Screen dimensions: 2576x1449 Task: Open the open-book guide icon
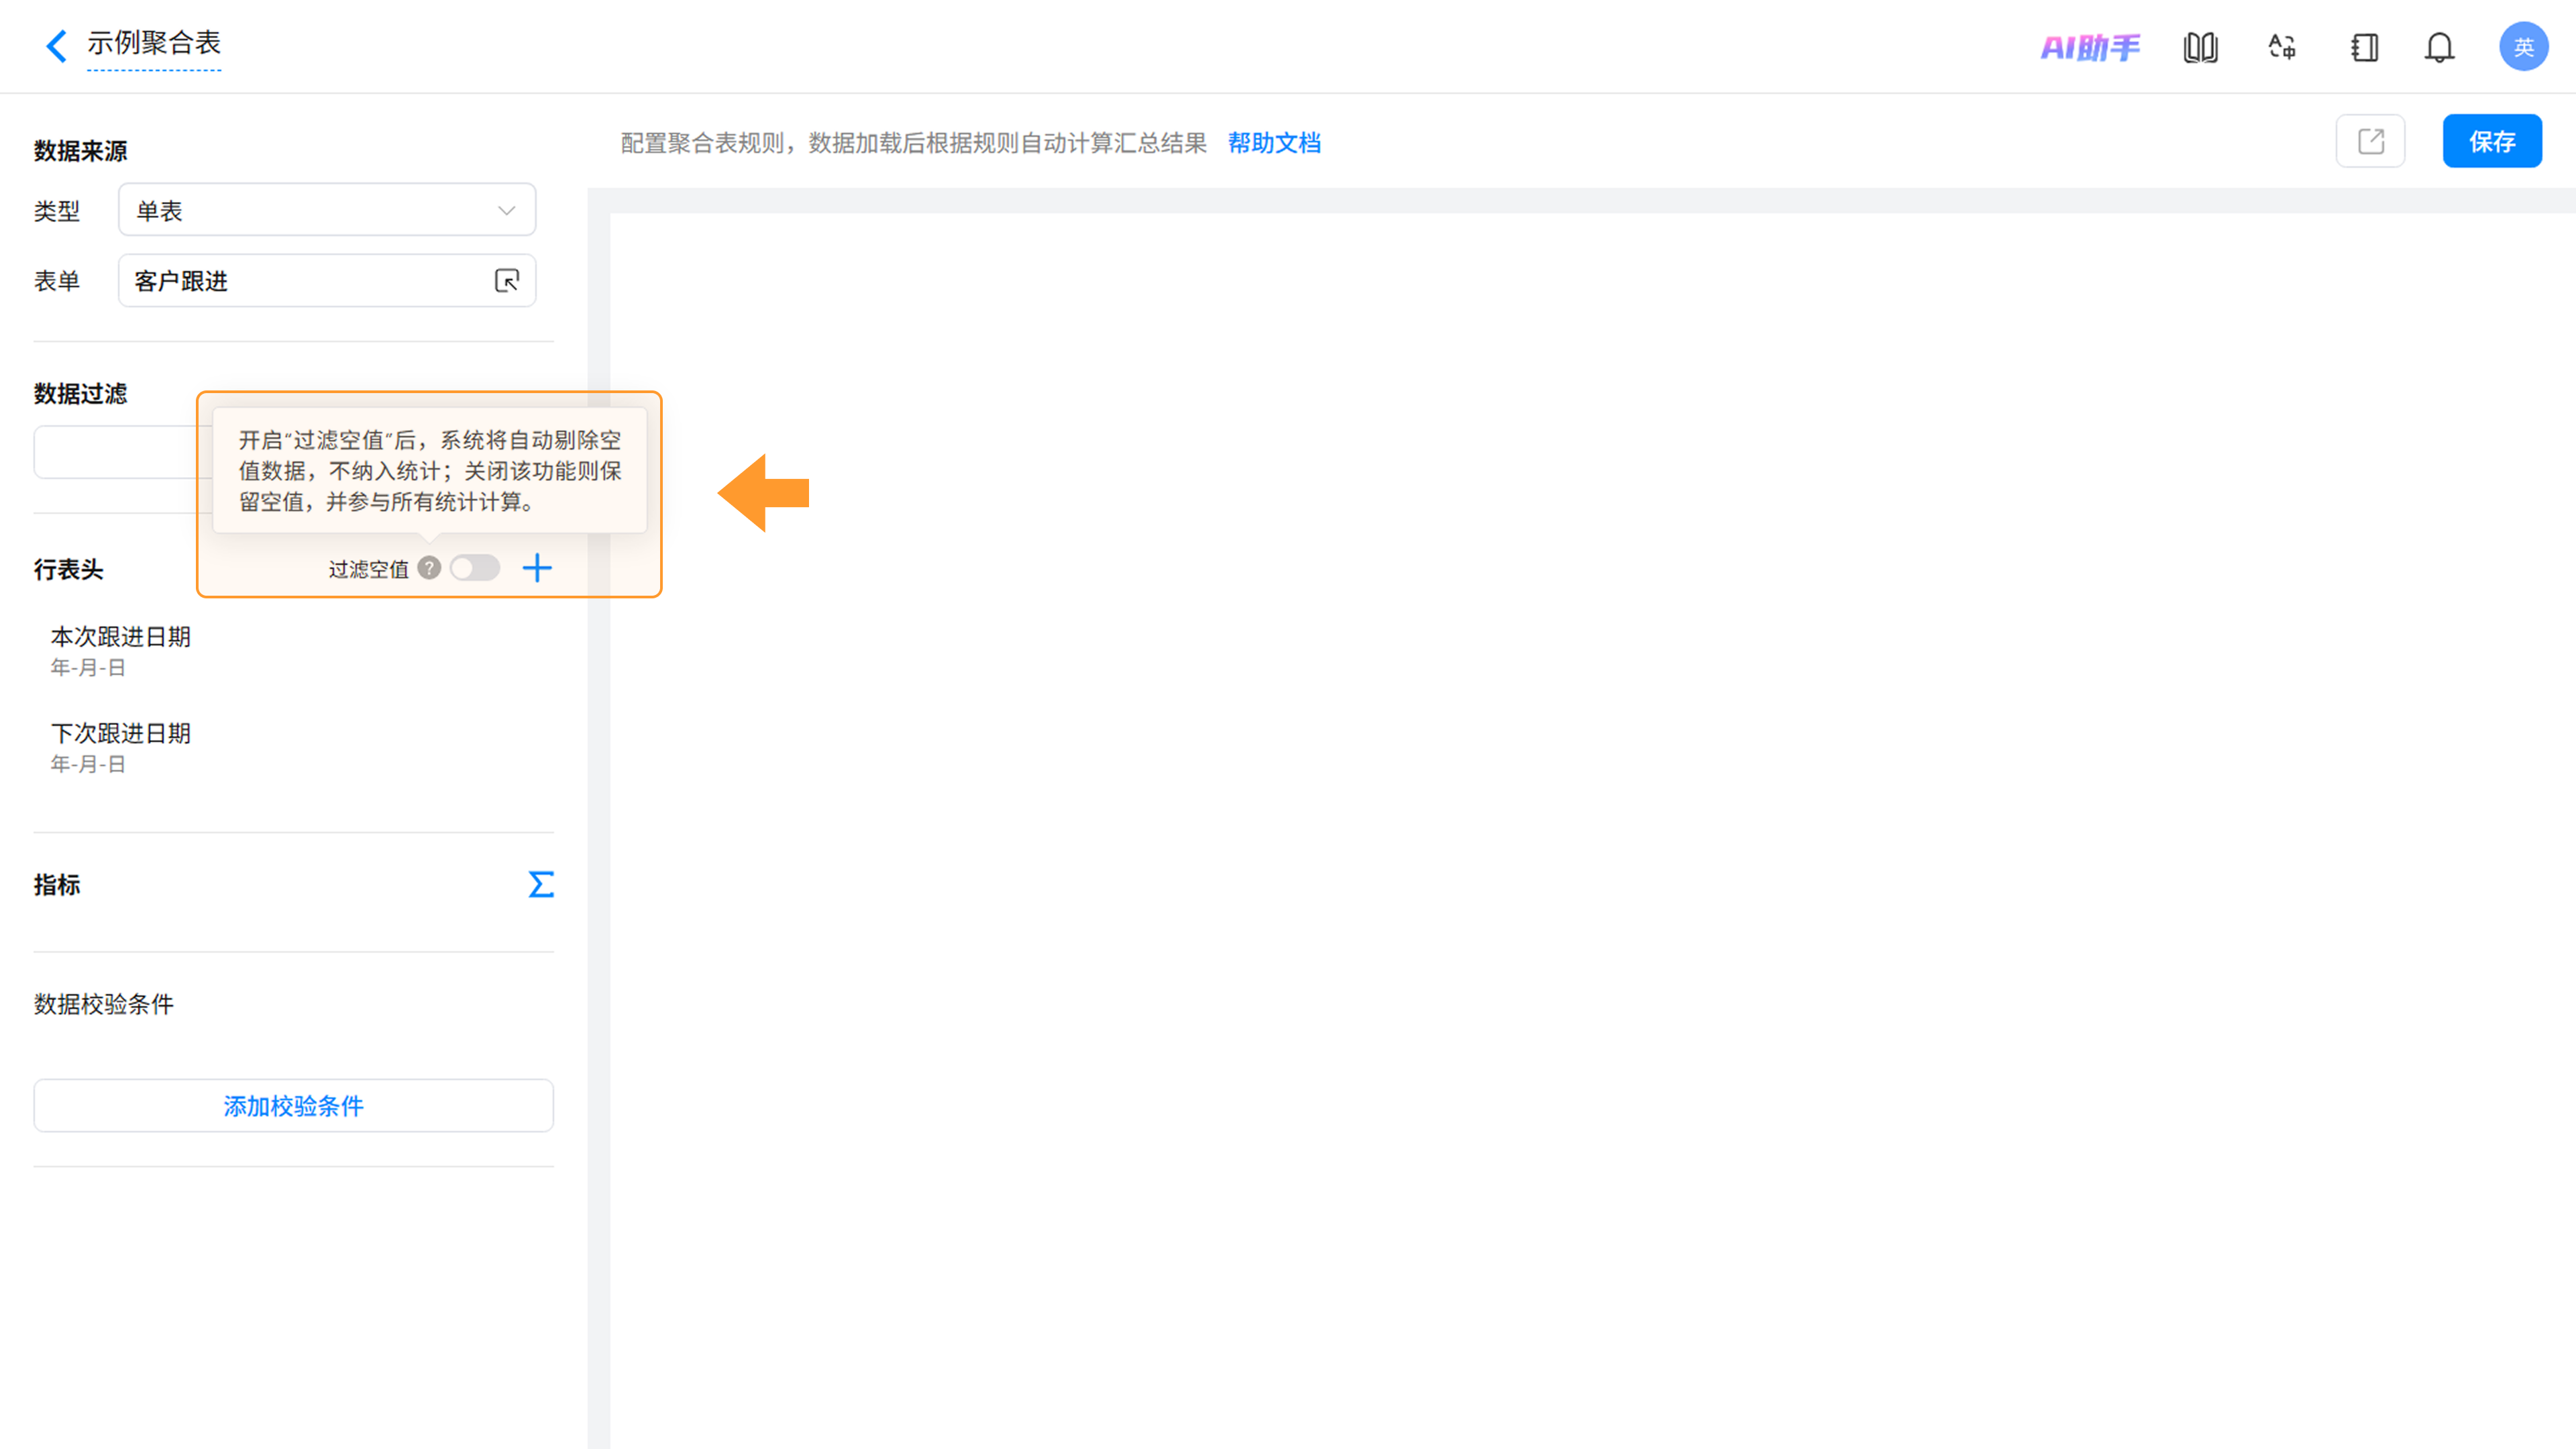click(x=2200, y=47)
